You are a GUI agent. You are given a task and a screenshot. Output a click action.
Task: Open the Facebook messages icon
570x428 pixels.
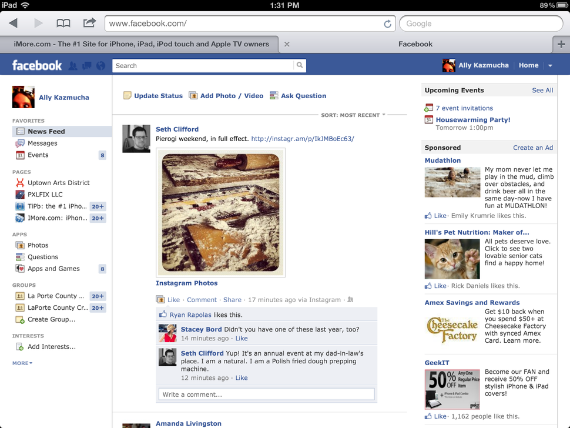(x=87, y=65)
